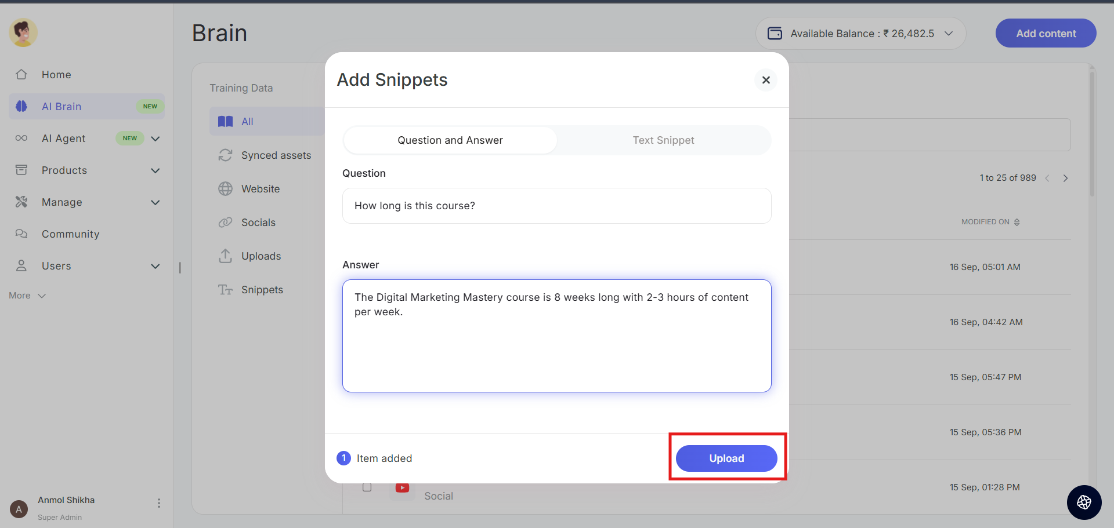Click the Question input field
This screenshot has height=528, width=1114.
[x=556, y=206]
